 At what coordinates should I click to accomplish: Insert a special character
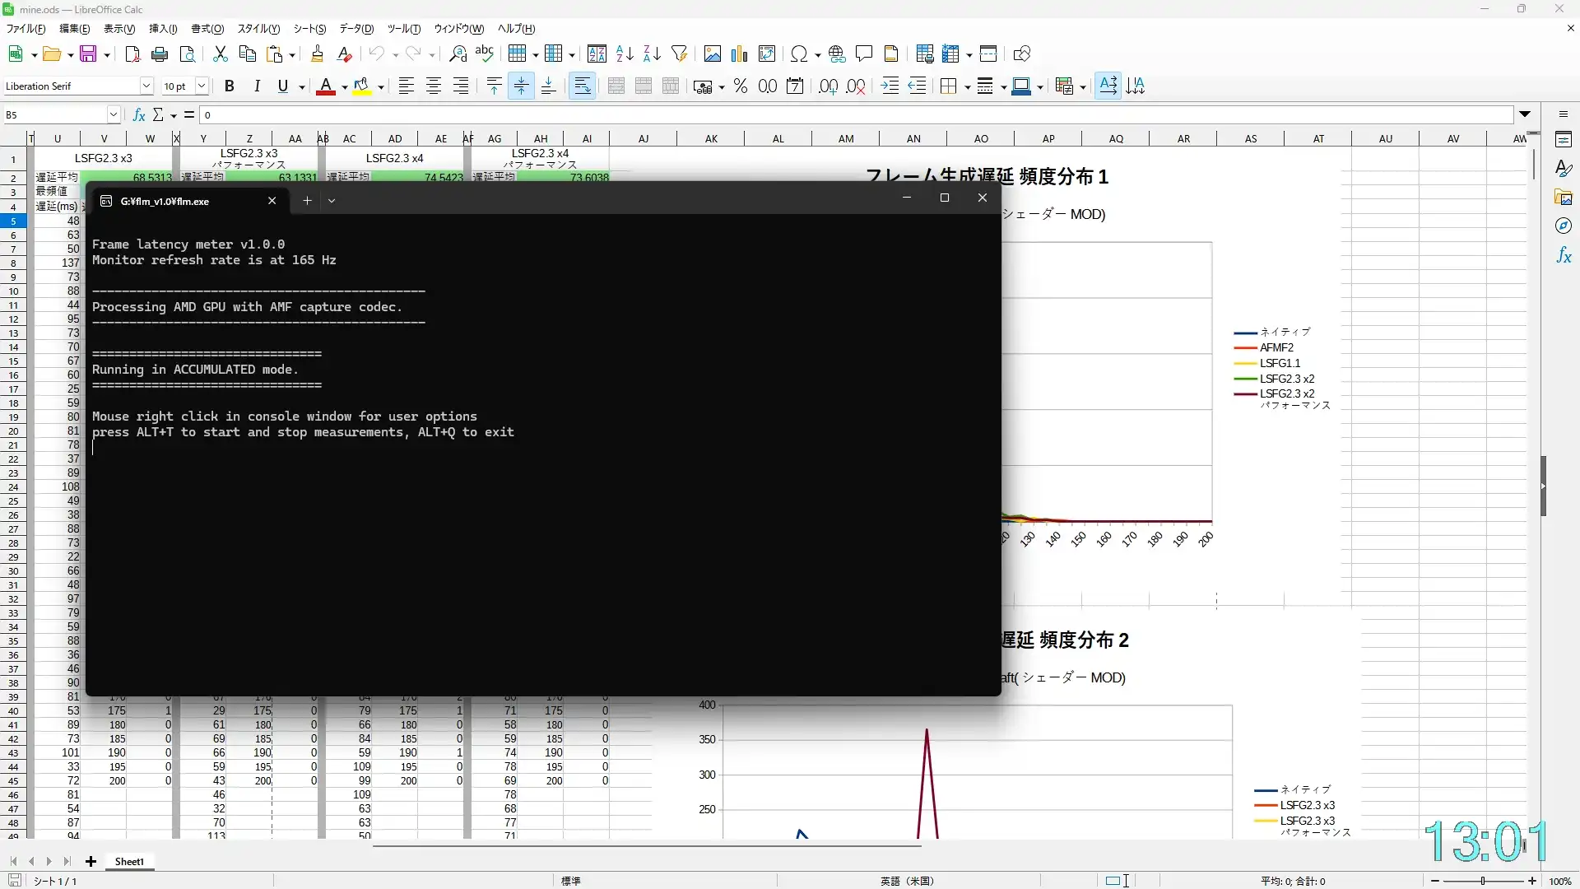[x=799, y=54]
